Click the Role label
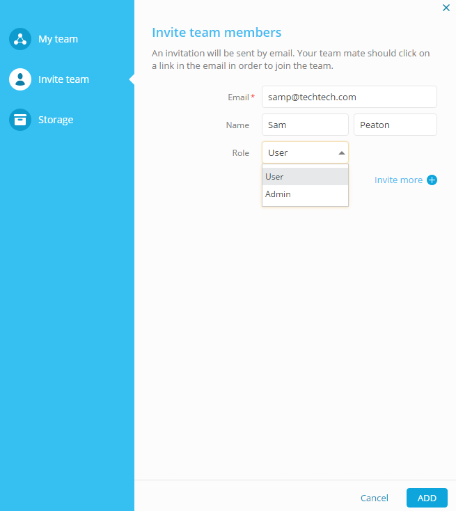The width and height of the screenshot is (456, 511). 241,153
